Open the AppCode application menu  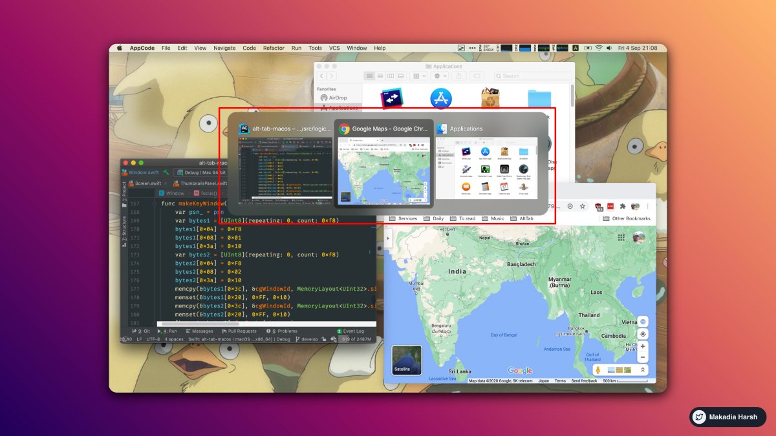(142, 48)
